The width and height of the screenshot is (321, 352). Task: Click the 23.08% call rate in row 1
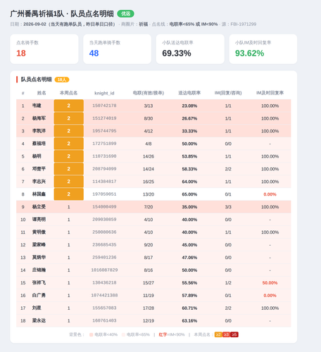[189, 106]
